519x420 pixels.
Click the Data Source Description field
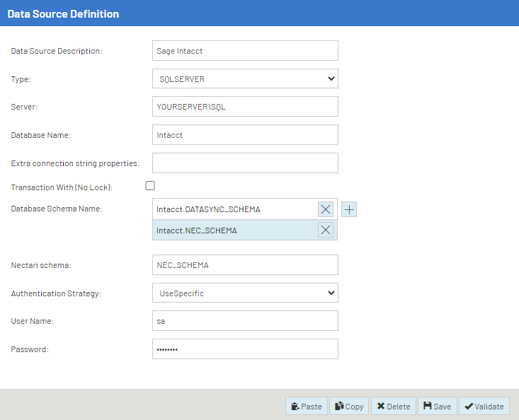(x=245, y=51)
